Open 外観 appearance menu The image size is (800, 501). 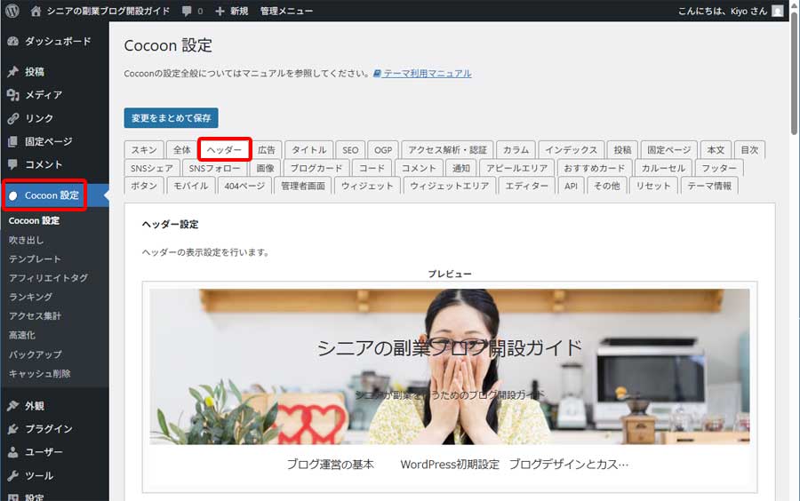point(34,406)
